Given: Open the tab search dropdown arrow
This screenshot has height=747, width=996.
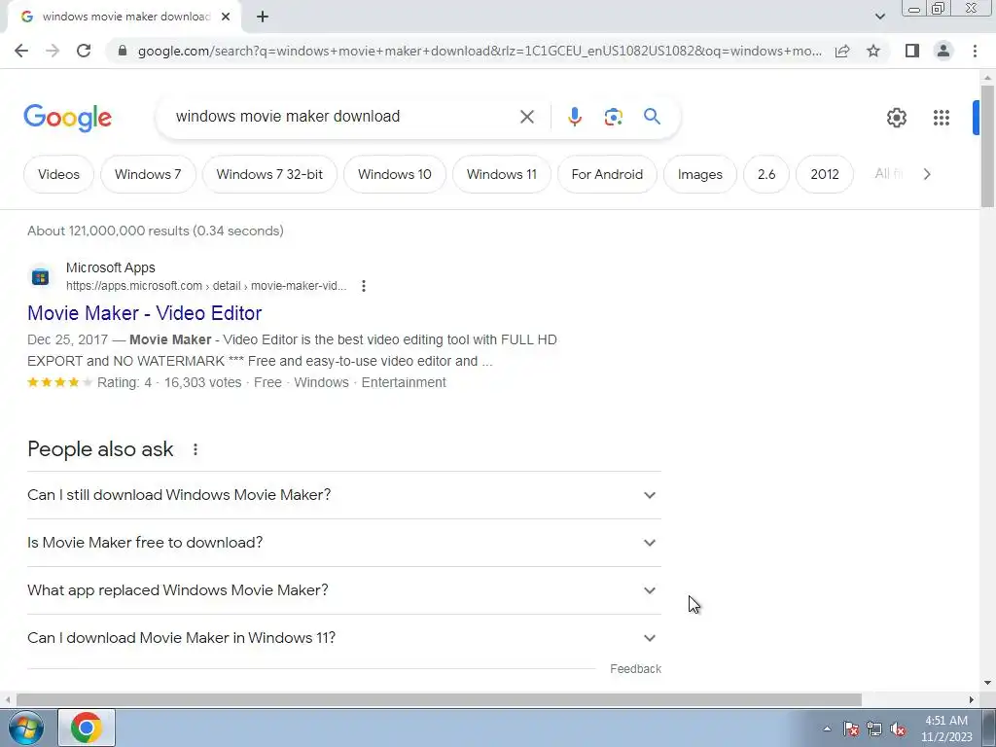Looking at the screenshot, I should pos(879,17).
